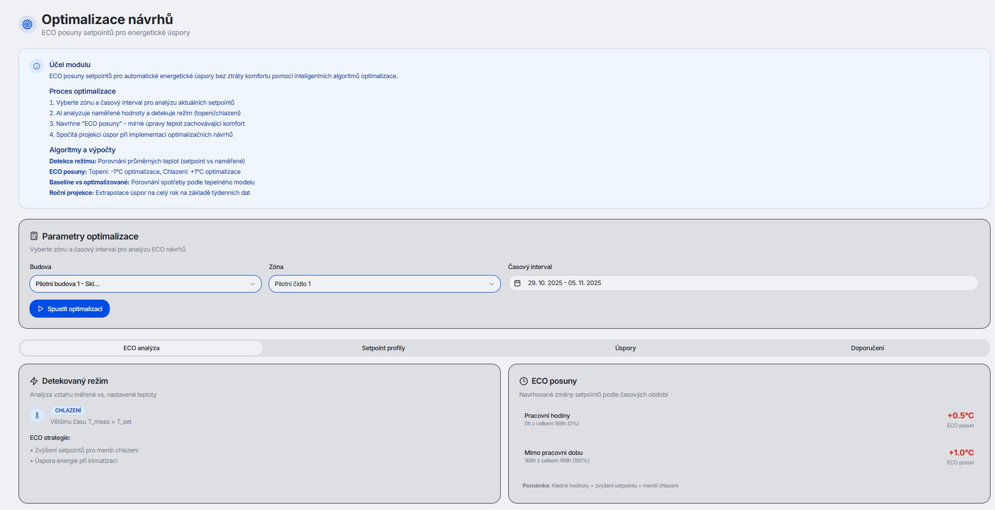995x510 pixels.
Task: Click the info icon next to Účel modulu
Action: [37, 66]
